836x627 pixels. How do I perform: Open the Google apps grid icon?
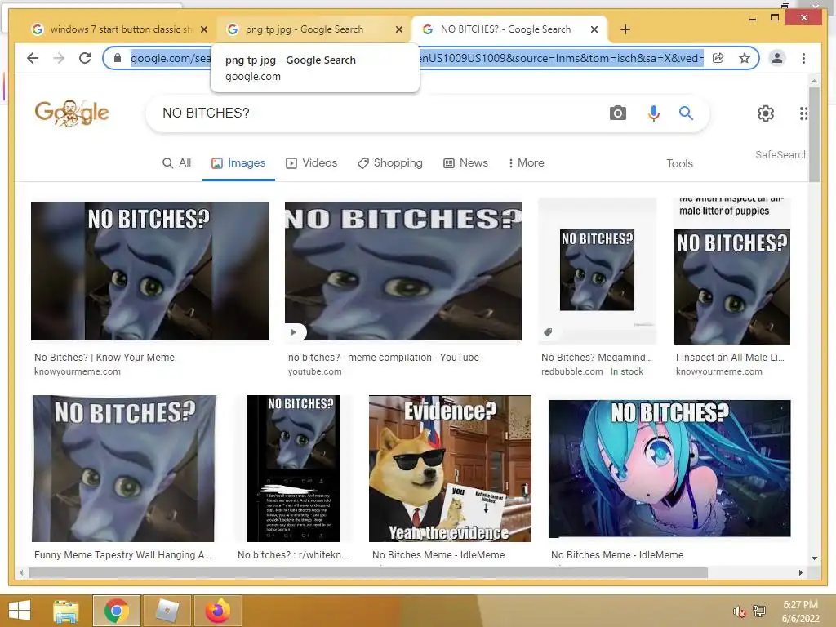point(803,113)
